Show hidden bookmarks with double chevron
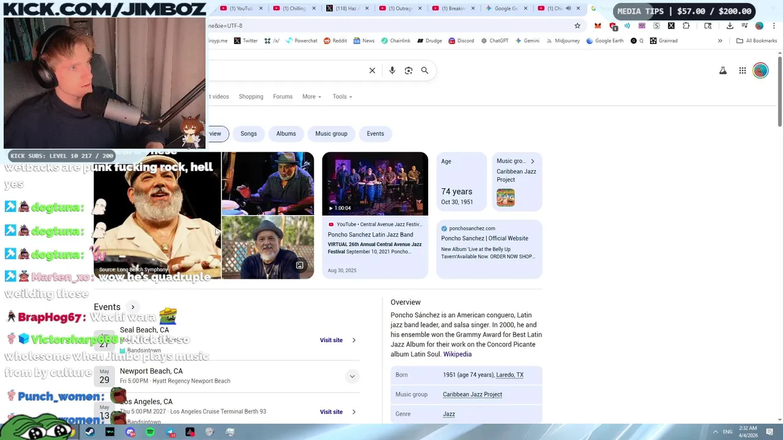 tap(720, 41)
